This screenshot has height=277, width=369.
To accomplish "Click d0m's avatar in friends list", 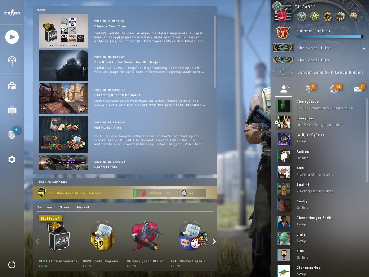I will (284, 255).
